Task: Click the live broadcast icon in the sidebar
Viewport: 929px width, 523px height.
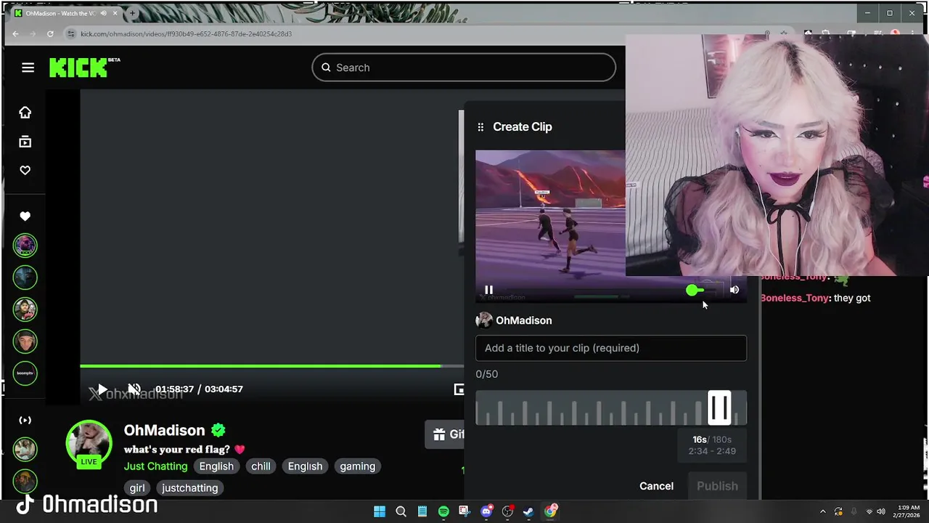Action: [25, 420]
